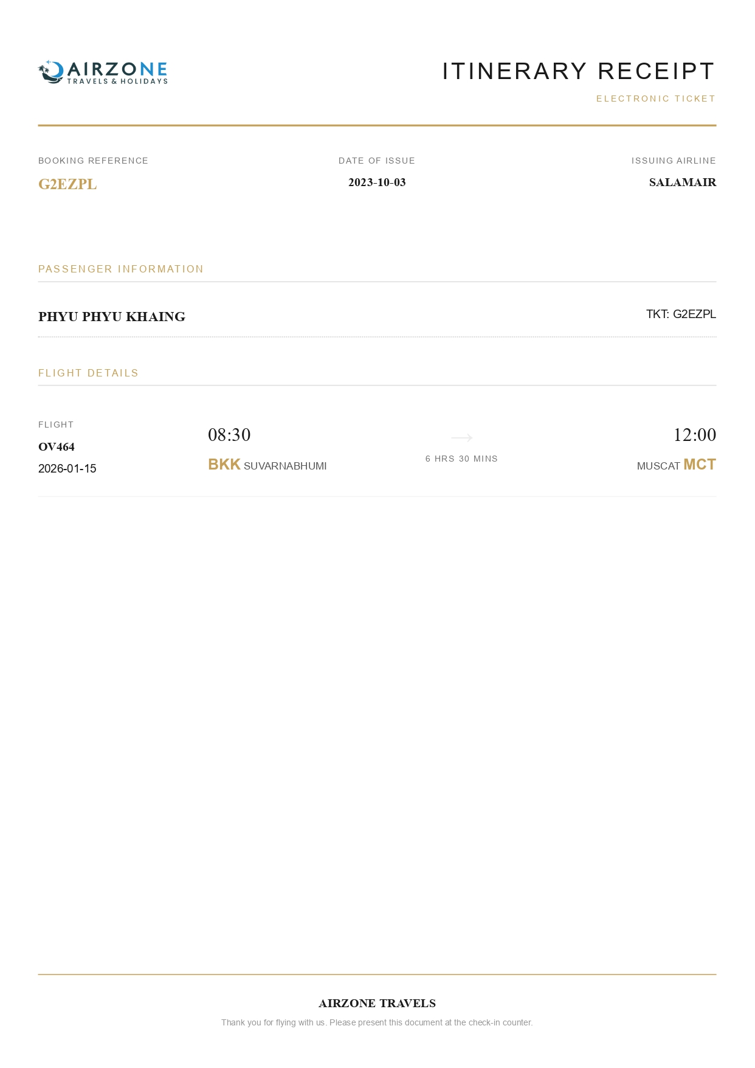Image resolution: width=755 pixels, height=1068 pixels.
Task: Click the ITINERARY RECEIPT title
Action: [578, 71]
